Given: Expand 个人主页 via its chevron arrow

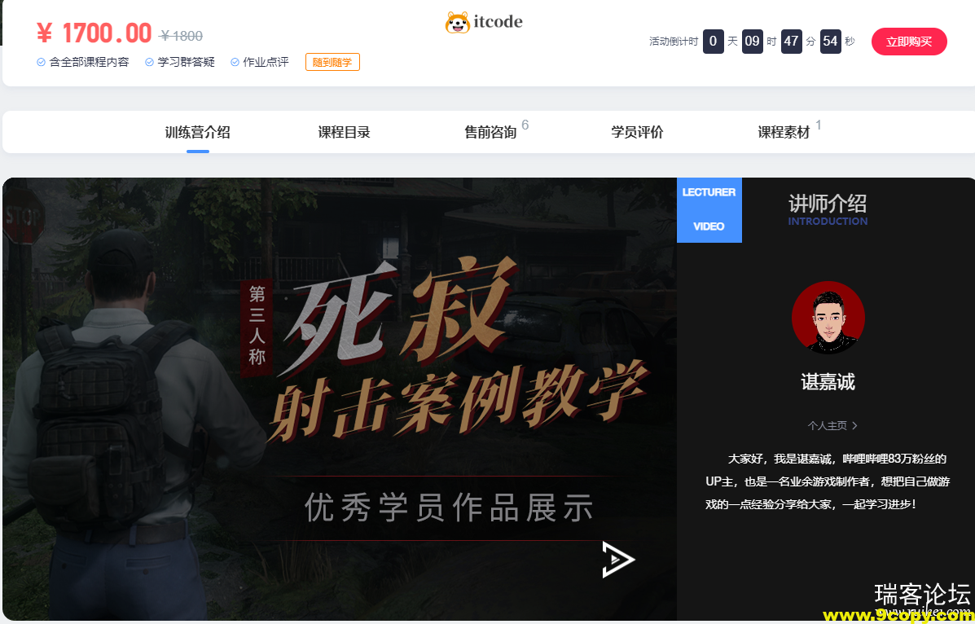Looking at the screenshot, I should tap(854, 425).
